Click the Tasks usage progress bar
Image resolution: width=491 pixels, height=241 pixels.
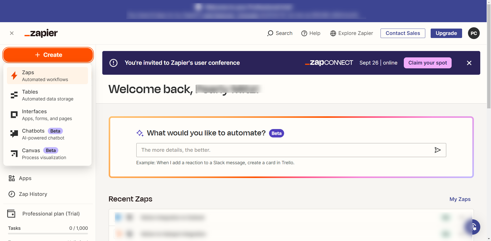[x=48, y=233]
